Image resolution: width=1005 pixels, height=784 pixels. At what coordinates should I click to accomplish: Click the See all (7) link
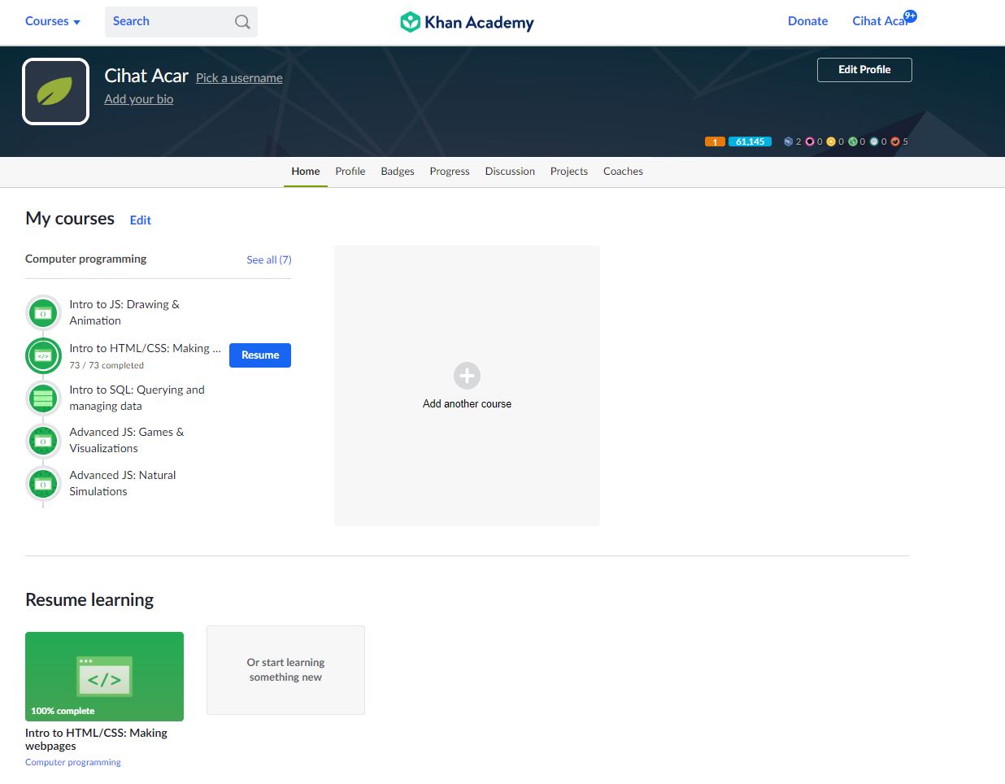269,260
